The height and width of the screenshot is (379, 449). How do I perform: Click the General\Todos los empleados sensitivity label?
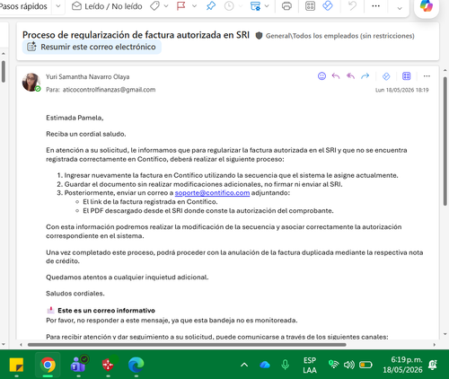pyautogui.click(x=340, y=36)
